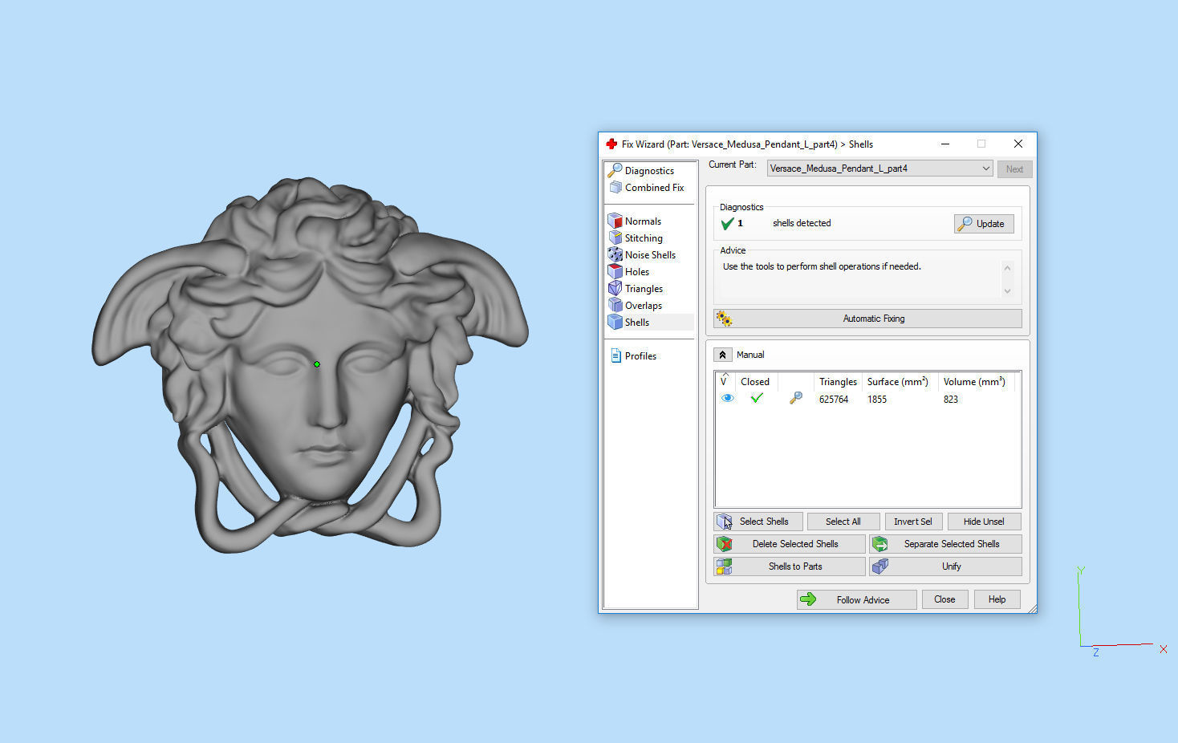The width and height of the screenshot is (1178, 743).
Task: Click the Closed column header
Action: [x=756, y=382]
